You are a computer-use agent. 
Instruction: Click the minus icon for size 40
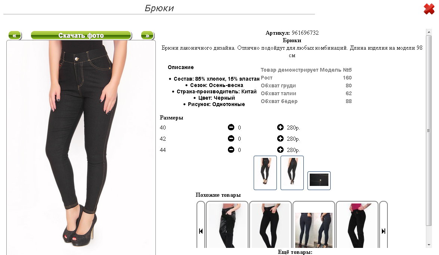tap(231, 127)
